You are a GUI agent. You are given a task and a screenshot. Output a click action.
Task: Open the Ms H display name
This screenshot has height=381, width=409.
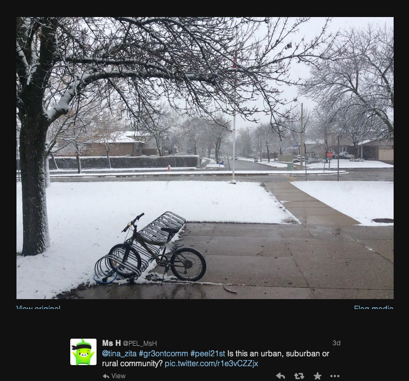coord(111,343)
